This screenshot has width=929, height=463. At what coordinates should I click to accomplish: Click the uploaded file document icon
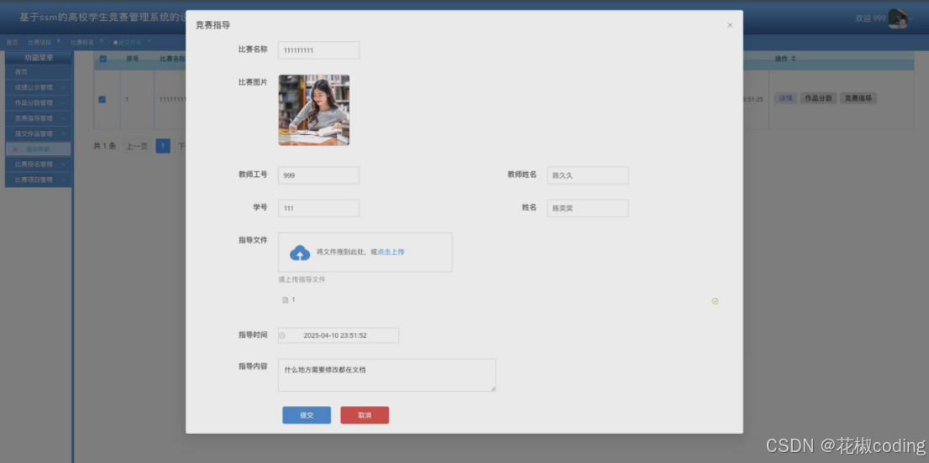tap(285, 300)
